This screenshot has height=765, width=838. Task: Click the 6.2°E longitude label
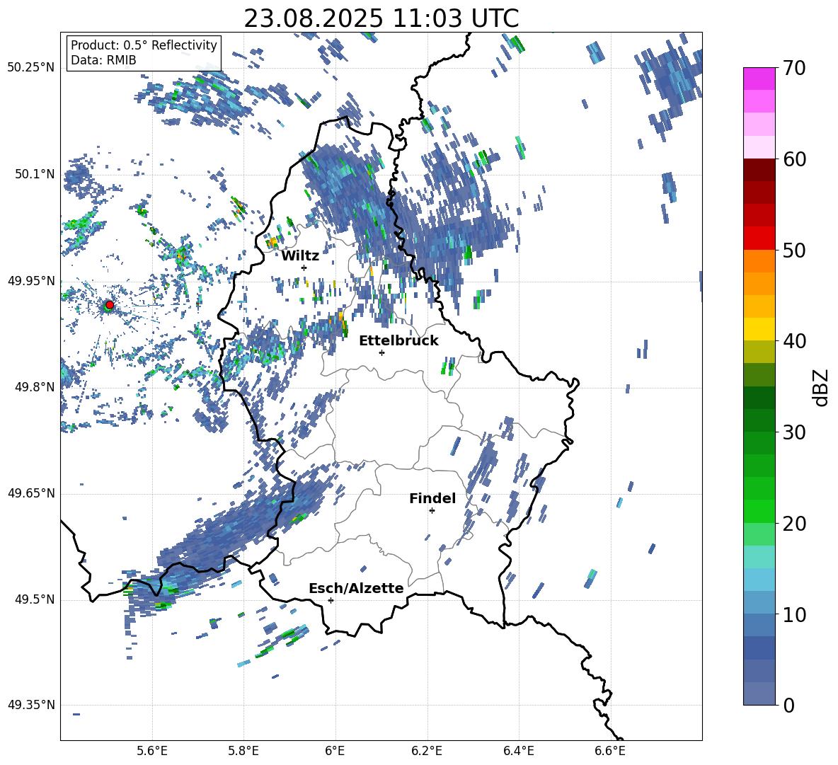(427, 752)
